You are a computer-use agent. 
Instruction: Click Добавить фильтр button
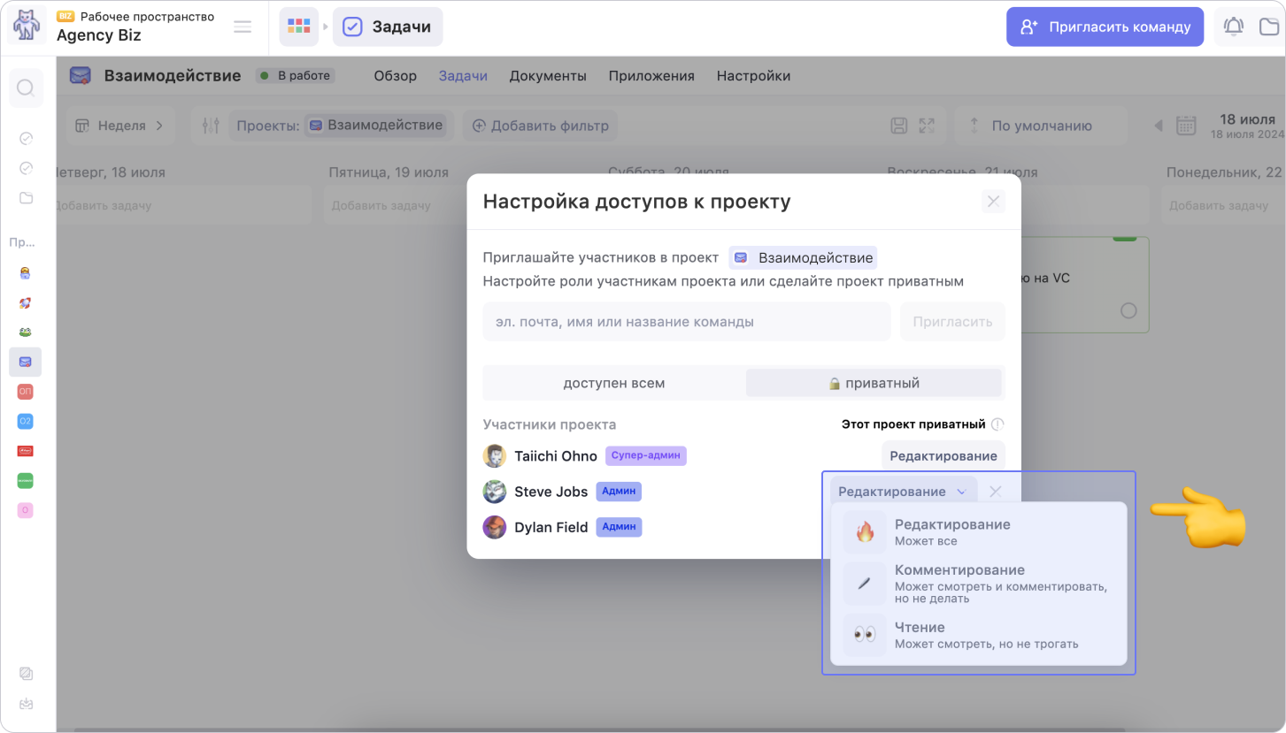(x=540, y=126)
